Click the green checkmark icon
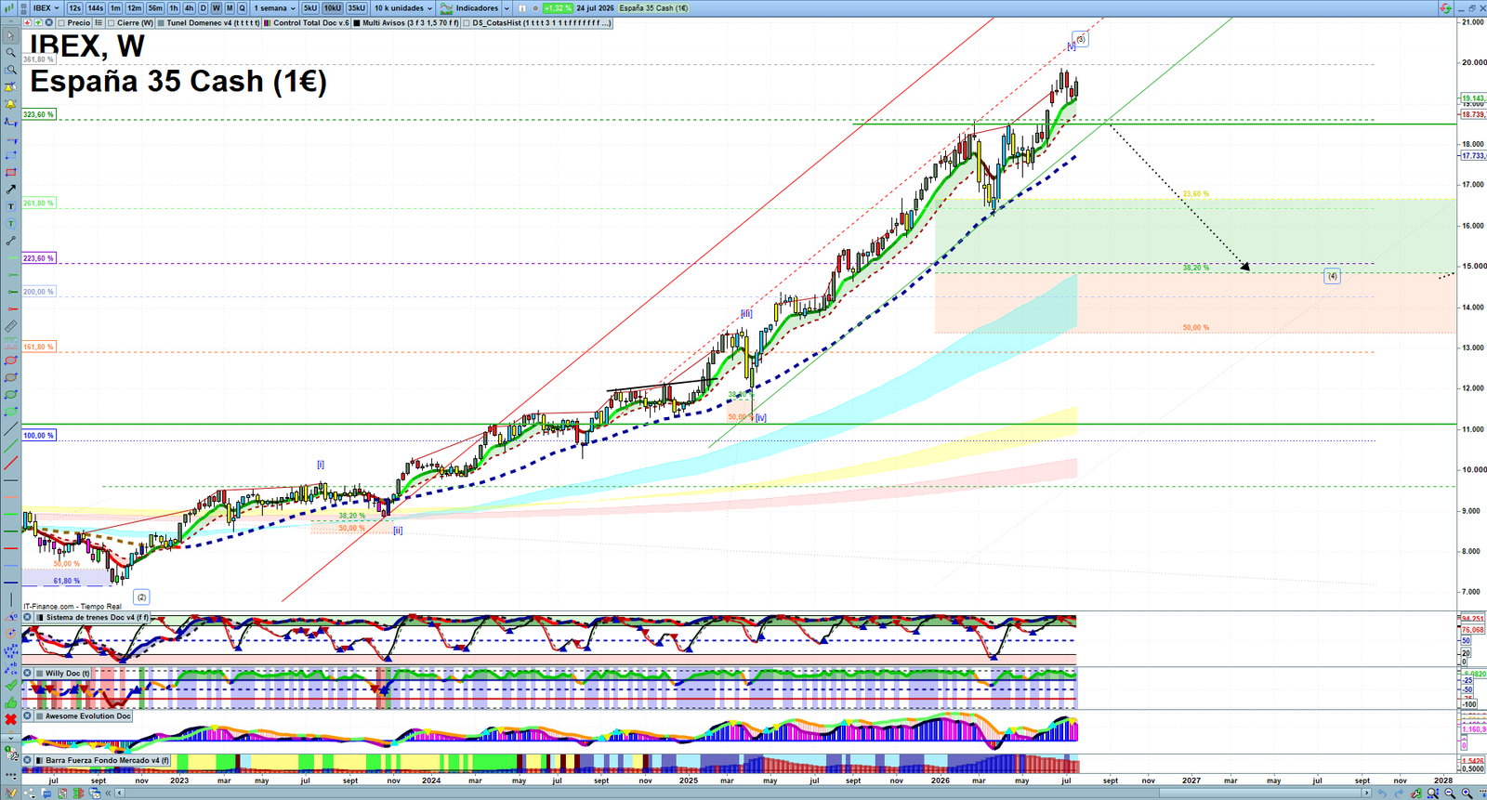 click(x=10, y=685)
